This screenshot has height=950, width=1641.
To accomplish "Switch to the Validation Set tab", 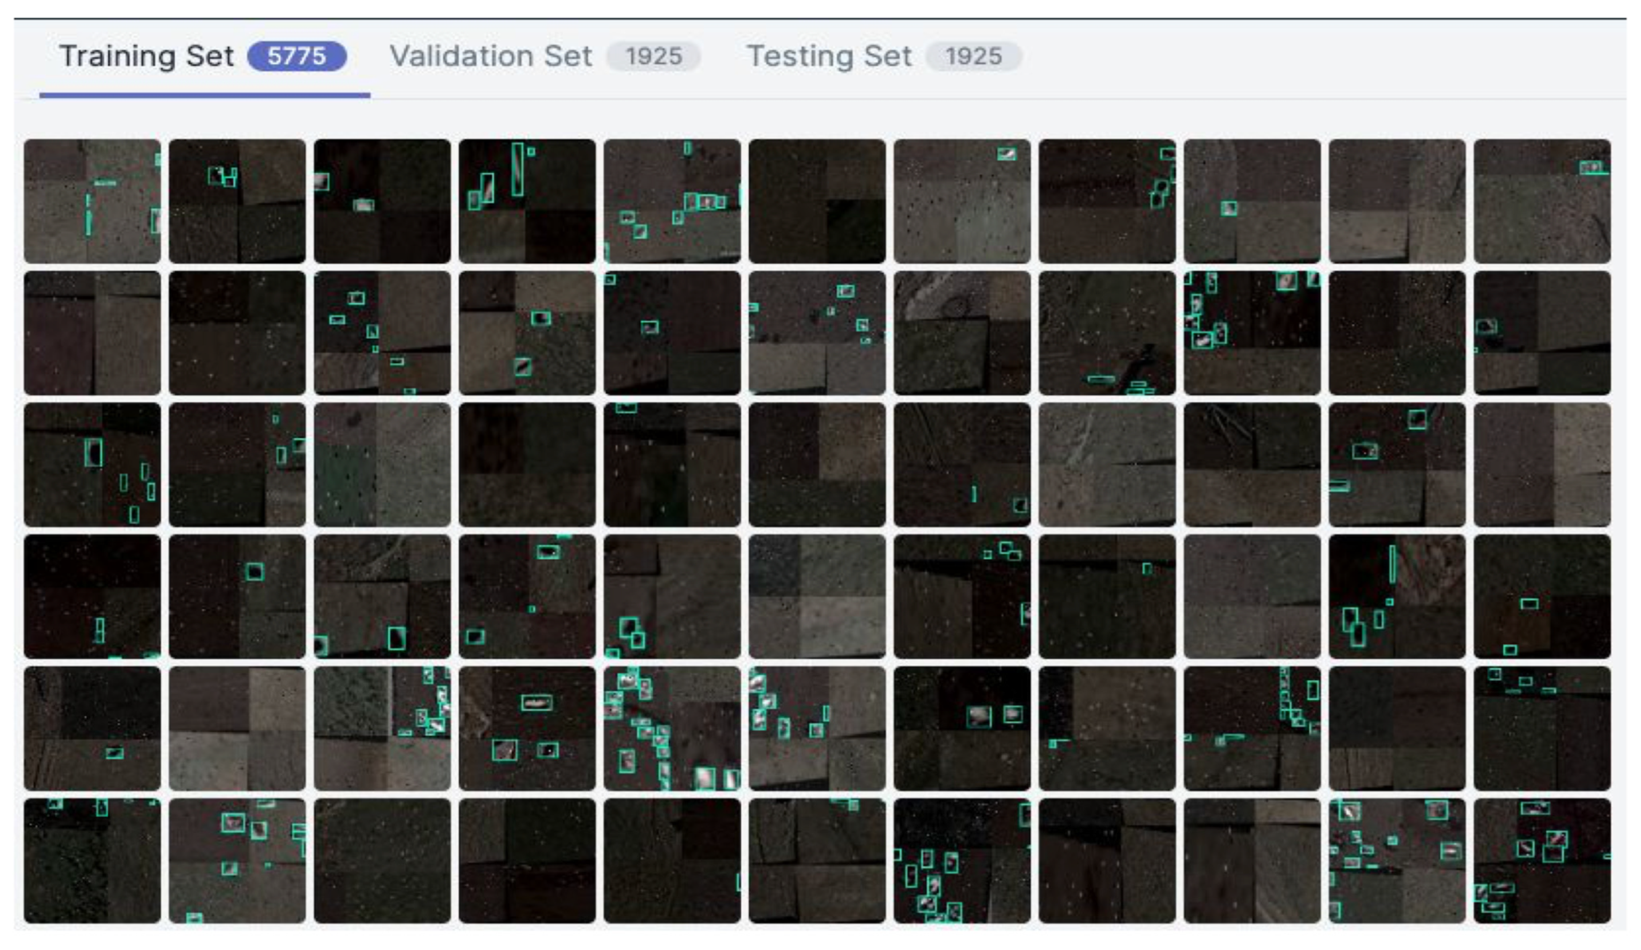I will pos(490,56).
